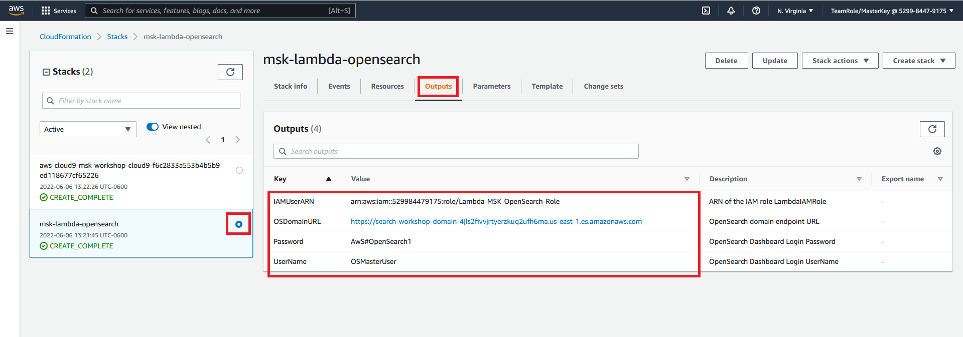Open the N. Virginia region dropdown
Screen dimensions: 963x337
click(x=795, y=11)
